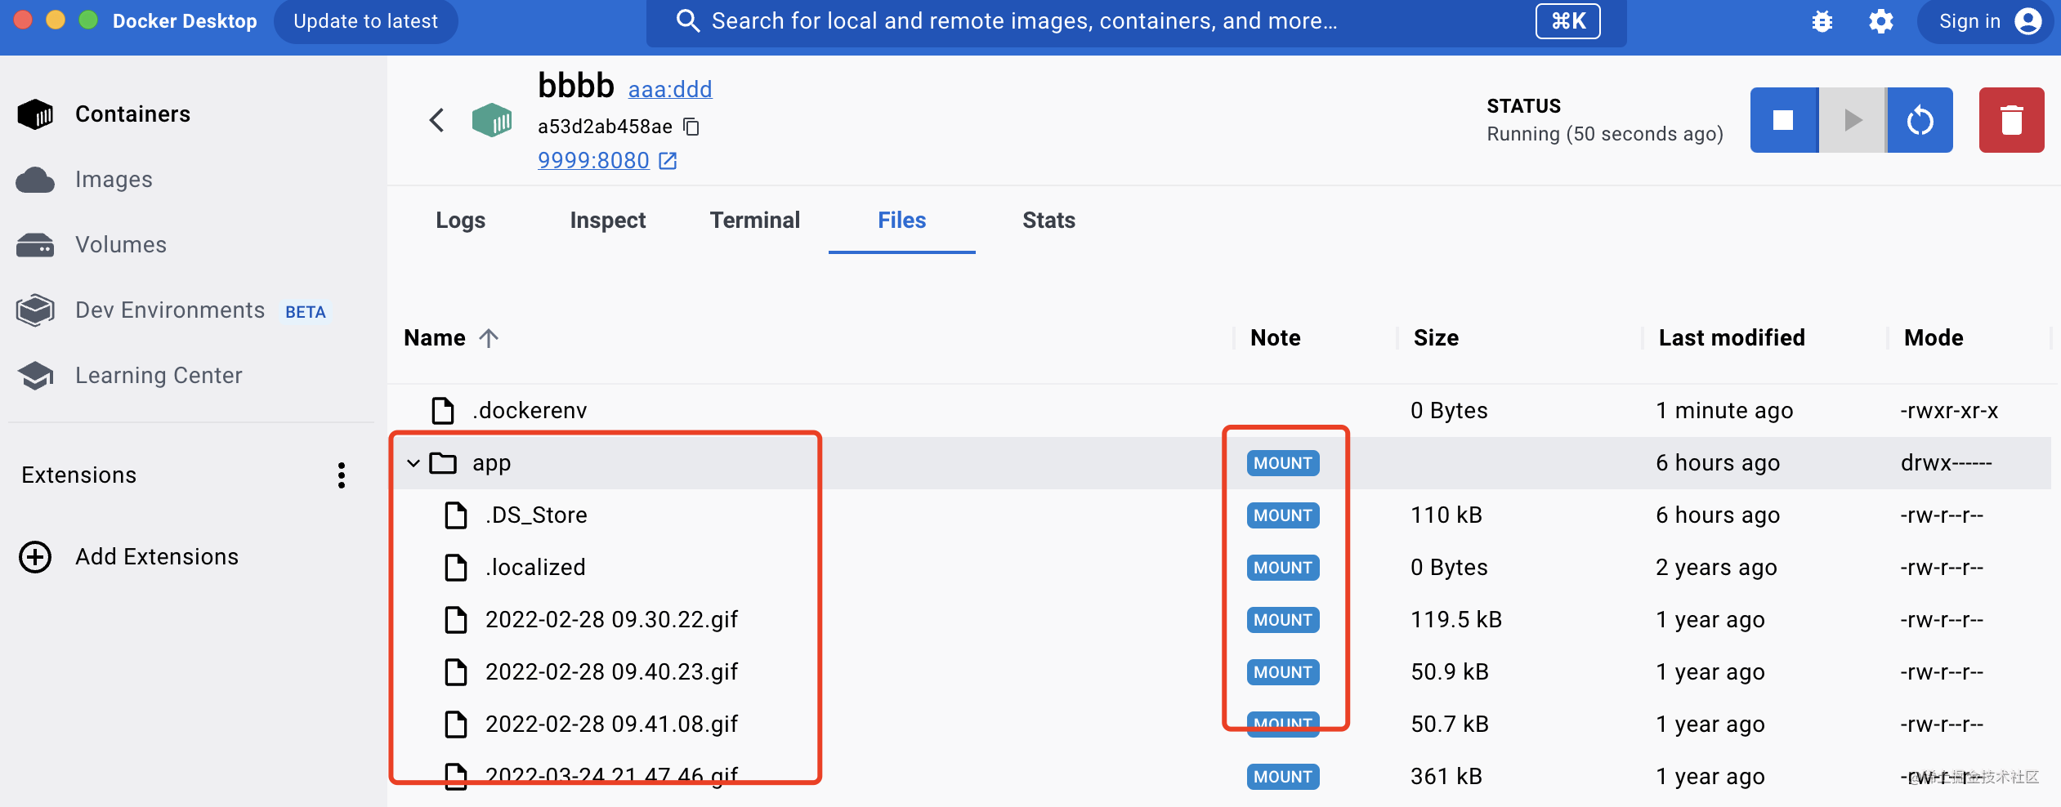Screen dimensions: 2061x807
Task: Click the restart container icon
Action: [x=1920, y=120]
